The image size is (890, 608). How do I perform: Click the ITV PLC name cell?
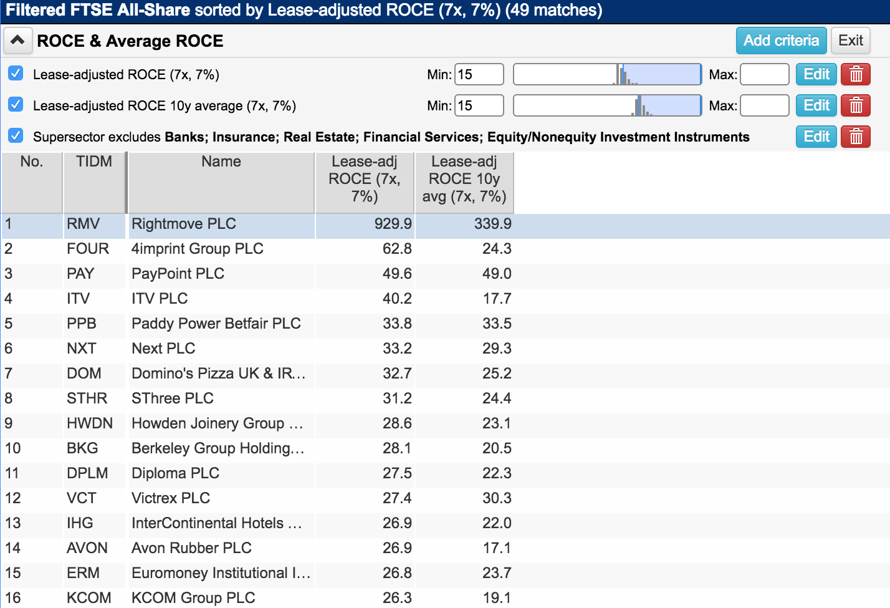[x=160, y=299]
